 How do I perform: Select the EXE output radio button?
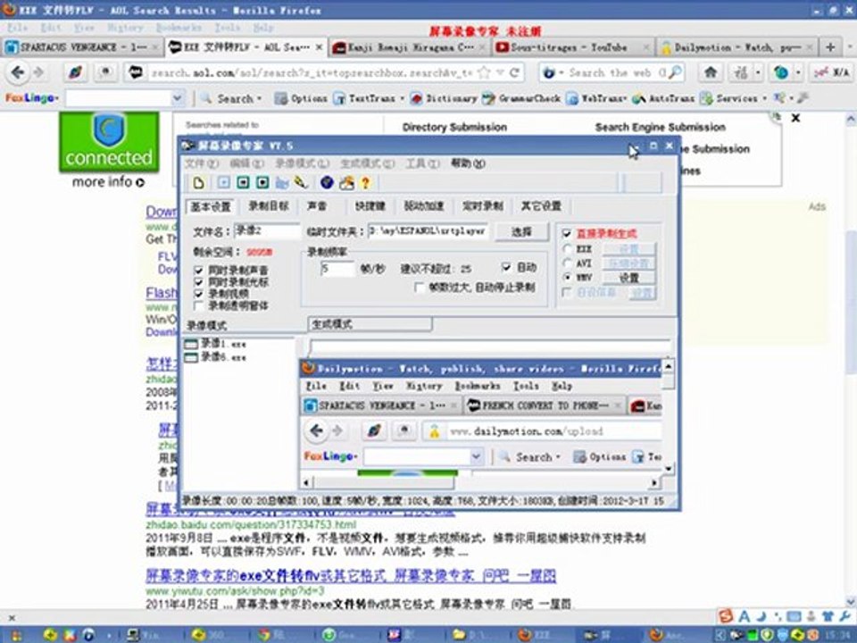pos(568,249)
